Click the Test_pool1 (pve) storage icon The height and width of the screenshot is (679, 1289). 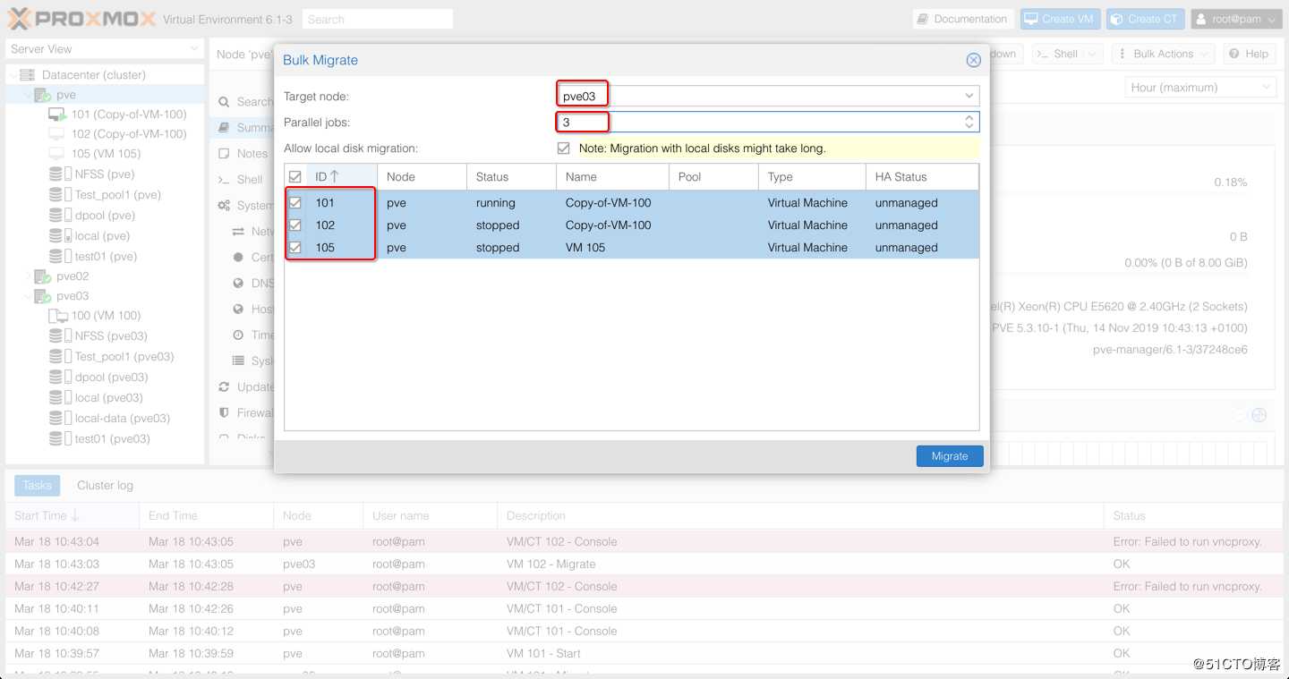pos(58,195)
